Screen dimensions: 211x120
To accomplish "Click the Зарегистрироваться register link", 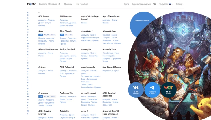I will click(141, 4).
